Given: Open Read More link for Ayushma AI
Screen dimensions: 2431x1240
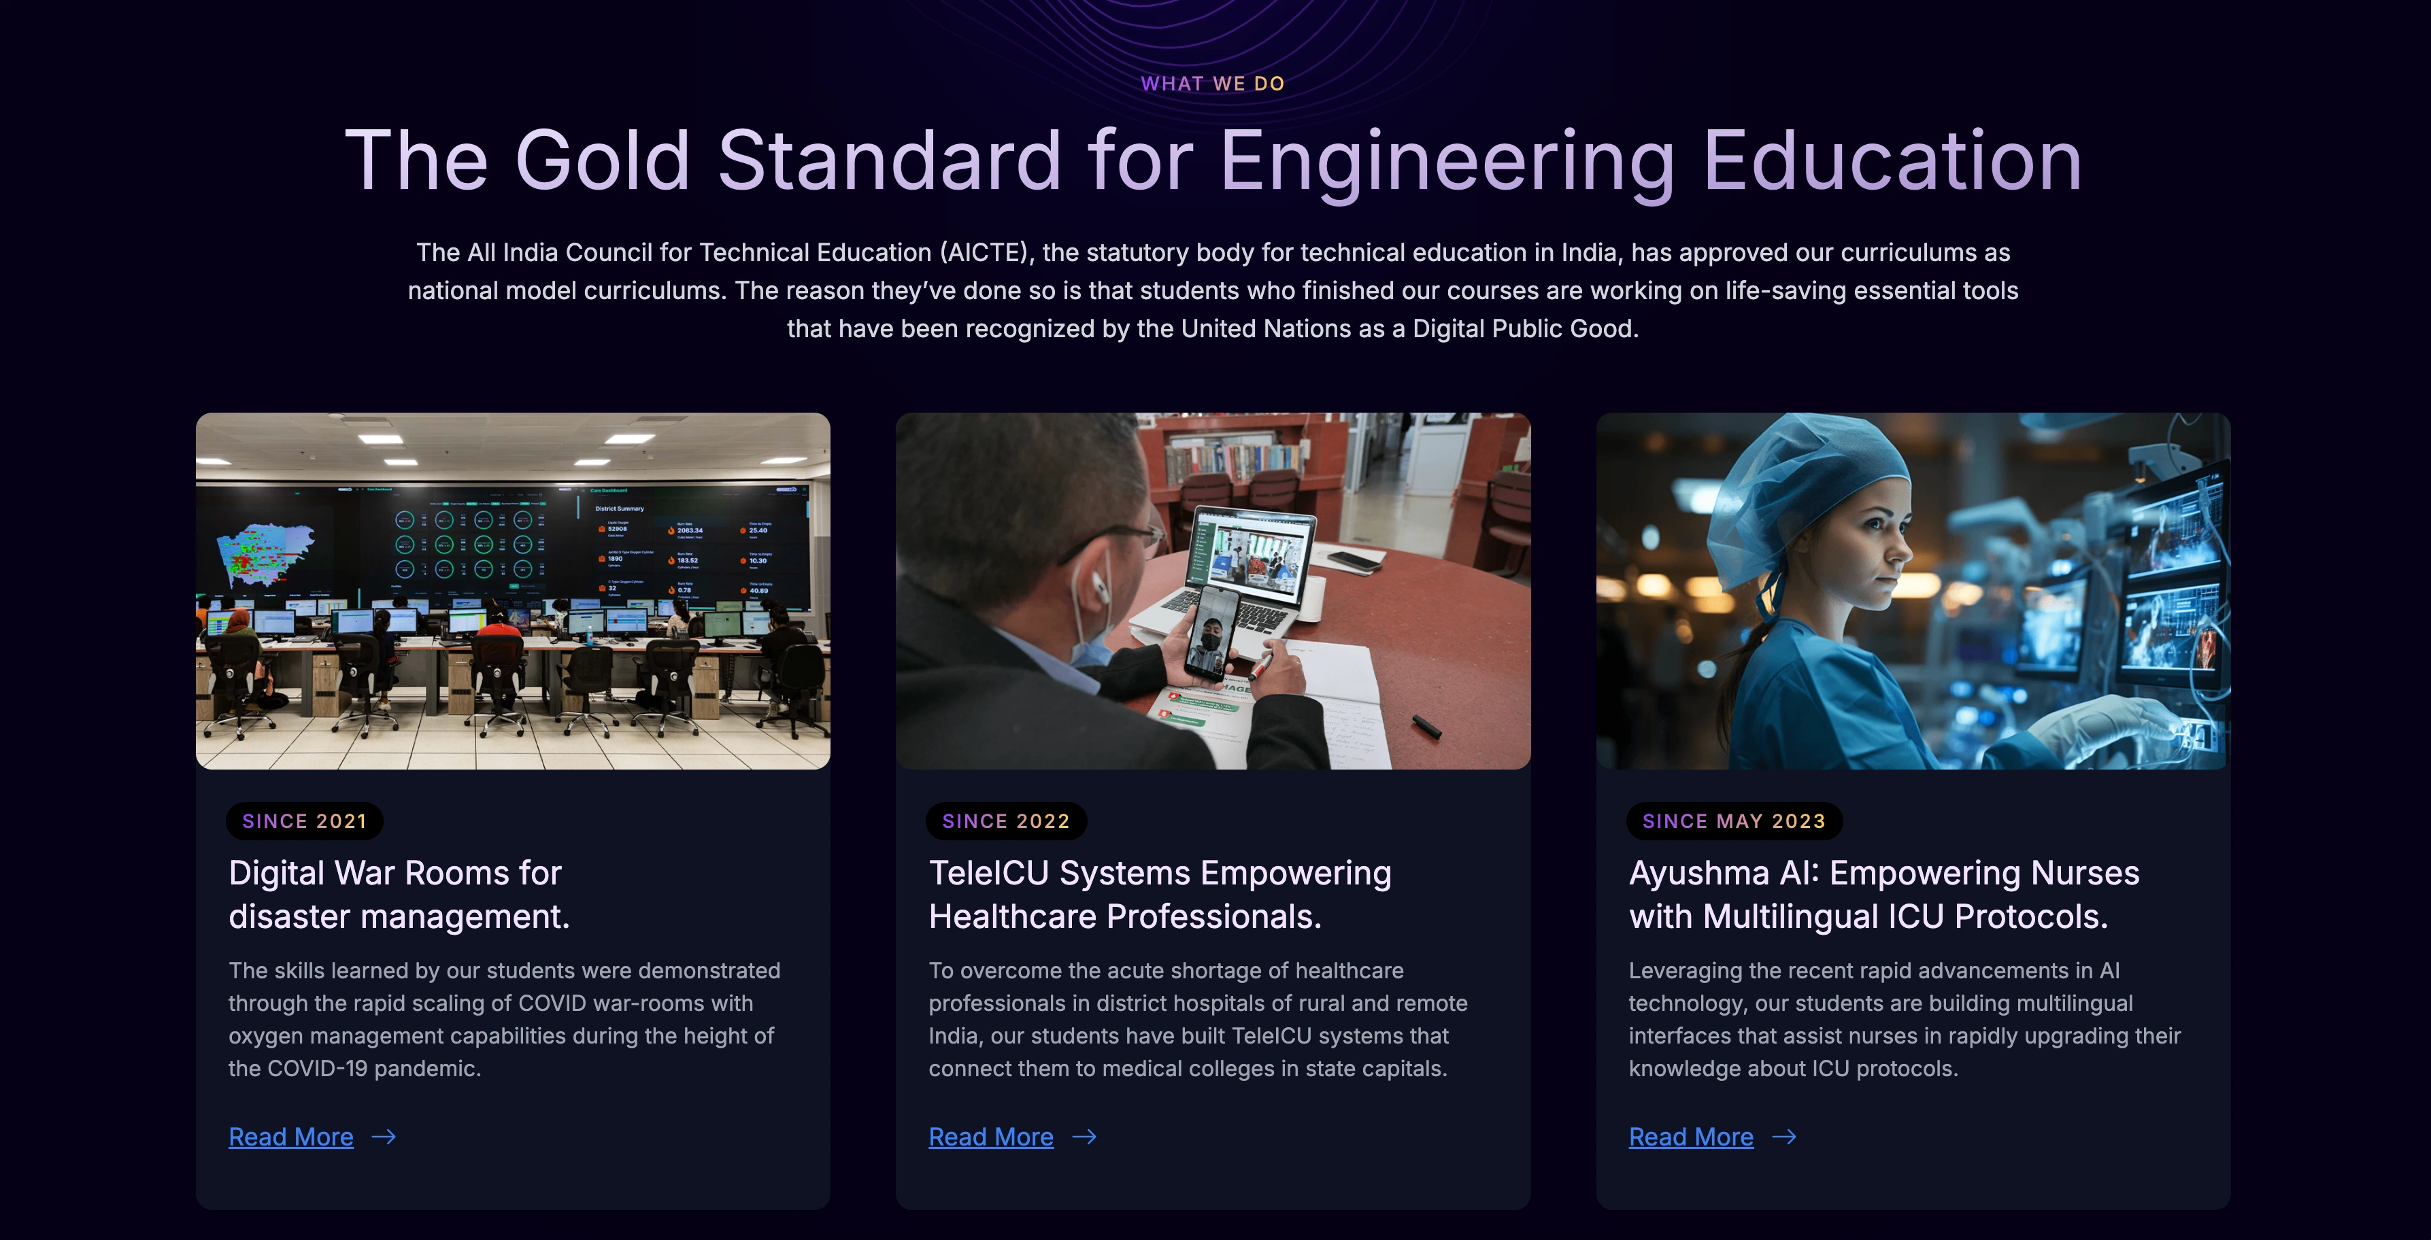Looking at the screenshot, I should coord(1691,1137).
